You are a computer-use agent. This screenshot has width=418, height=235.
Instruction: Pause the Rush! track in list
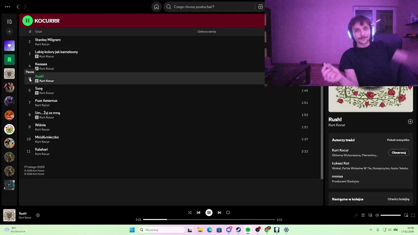tap(30, 79)
